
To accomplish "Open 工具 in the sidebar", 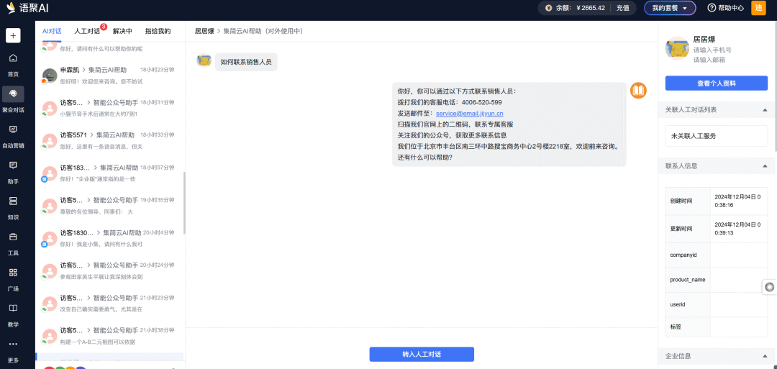I will pos(13,243).
